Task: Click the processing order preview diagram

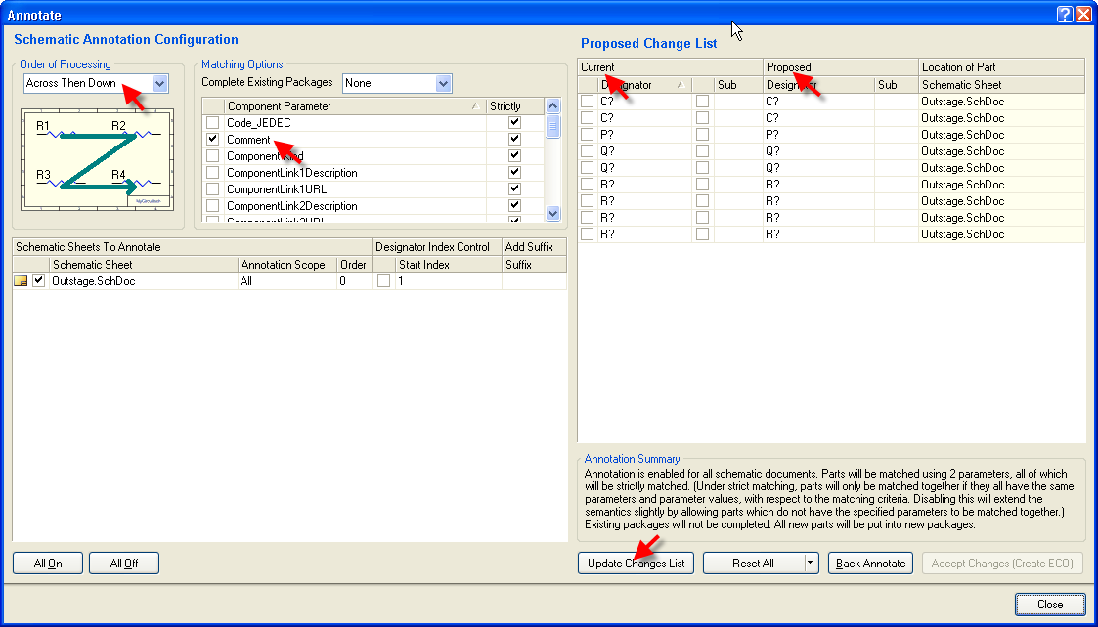Action: [96, 159]
